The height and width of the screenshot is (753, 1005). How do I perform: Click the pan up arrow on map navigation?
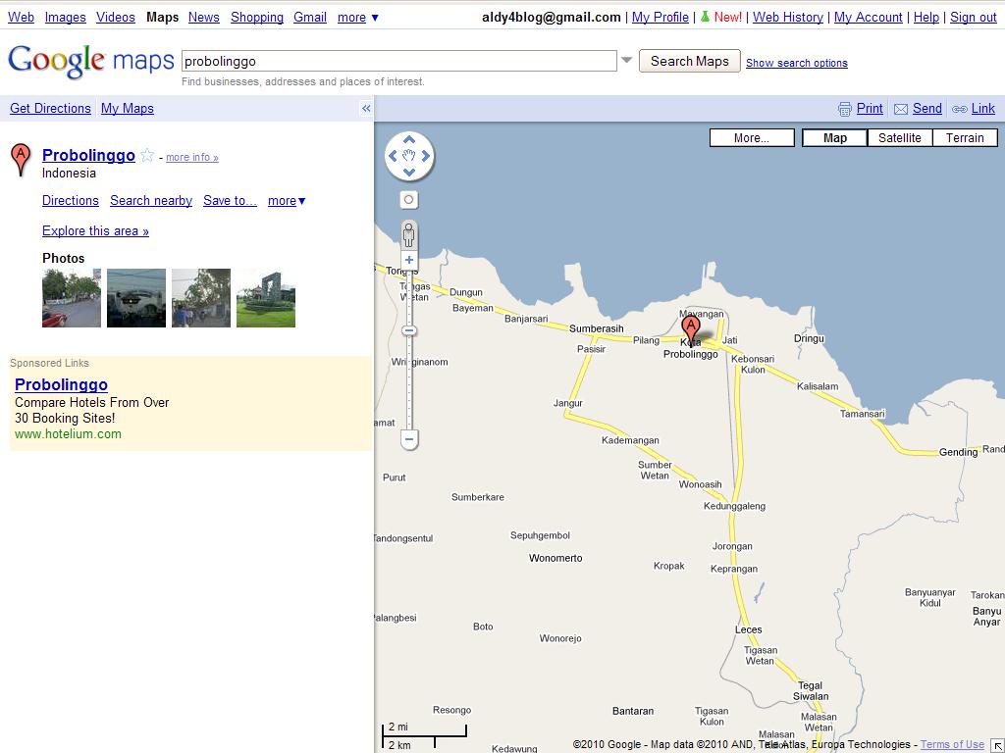point(408,140)
